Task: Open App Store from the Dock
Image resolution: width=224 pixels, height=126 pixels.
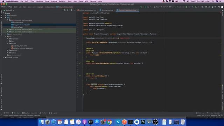Action: point(97,122)
